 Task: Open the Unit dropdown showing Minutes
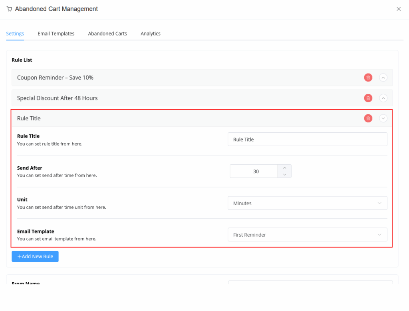[307, 203]
